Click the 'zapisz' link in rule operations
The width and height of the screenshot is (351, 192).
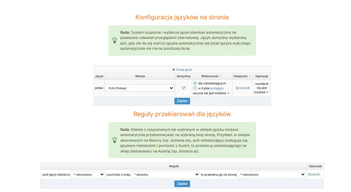pyautogui.click(x=314, y=174)
